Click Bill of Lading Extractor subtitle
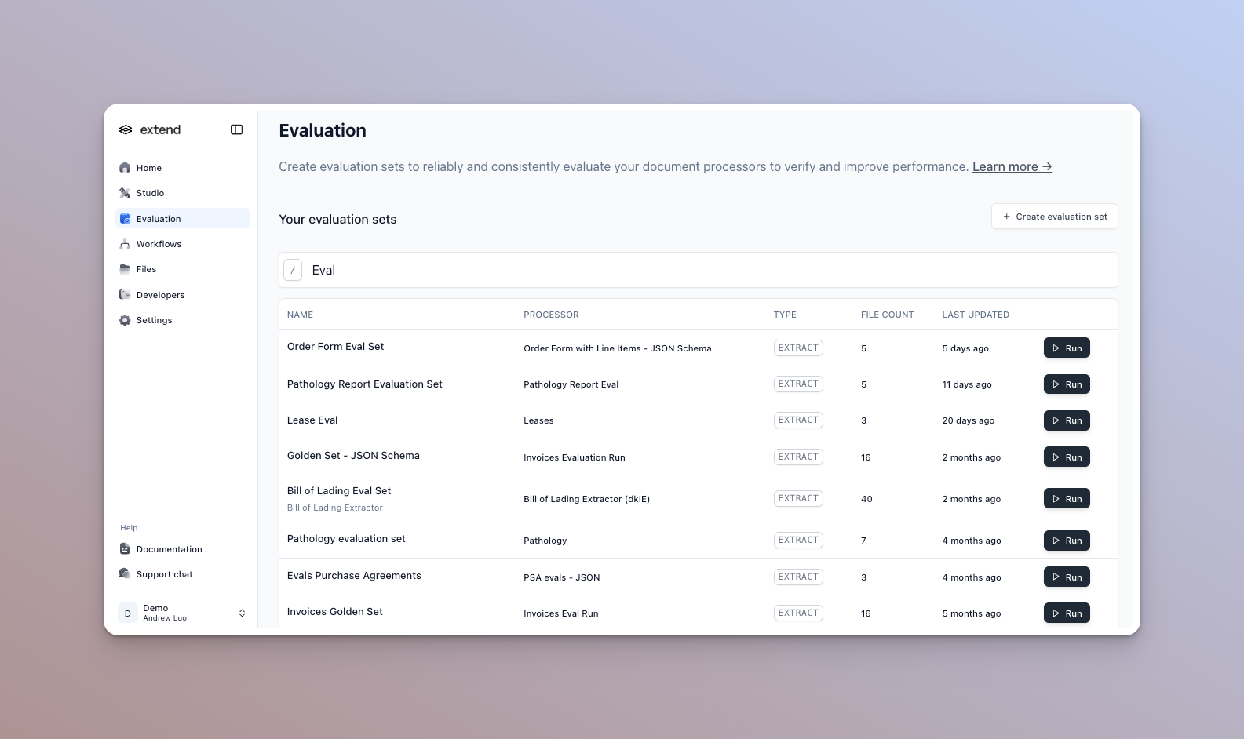1244x739 pixels. point(335,508)
